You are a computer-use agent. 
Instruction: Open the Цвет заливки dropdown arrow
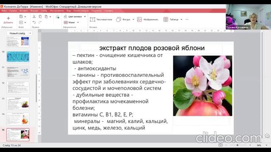click(x=85, y=16)
